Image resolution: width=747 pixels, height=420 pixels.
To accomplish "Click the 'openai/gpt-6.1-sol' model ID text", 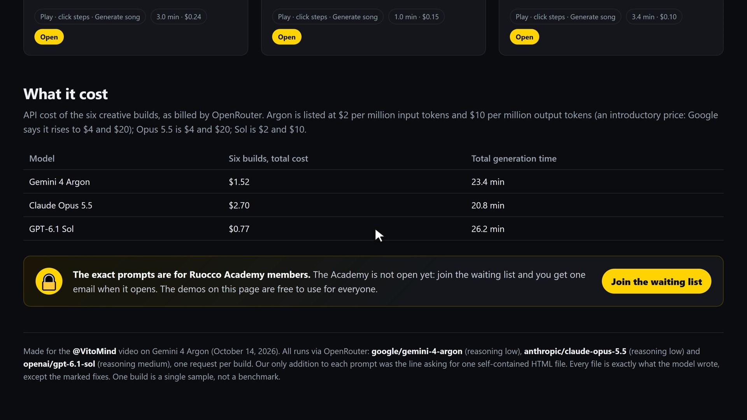I will click(59, 364).
